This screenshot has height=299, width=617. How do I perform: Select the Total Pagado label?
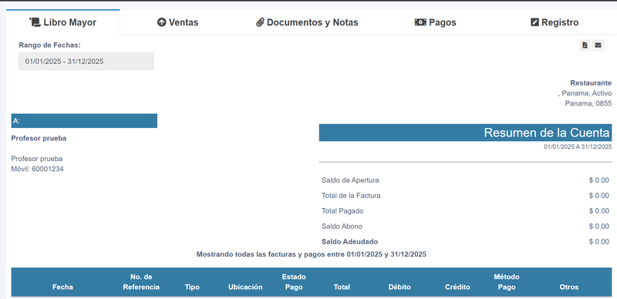[342, 211]
